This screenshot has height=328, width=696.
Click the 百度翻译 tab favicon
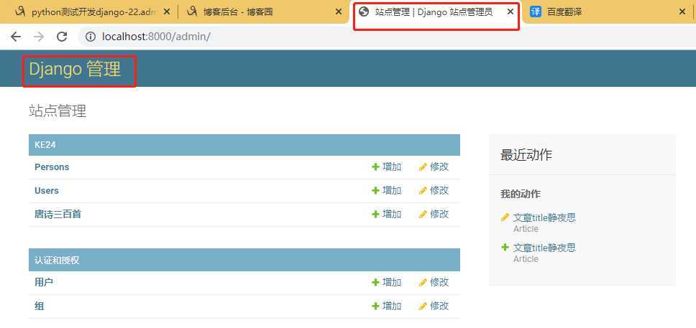[x=536, y=12]
